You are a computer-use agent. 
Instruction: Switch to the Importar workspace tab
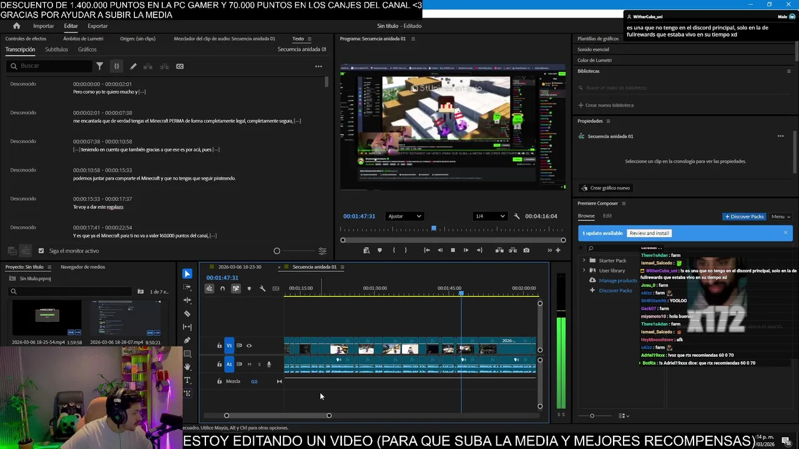(44, 26)
